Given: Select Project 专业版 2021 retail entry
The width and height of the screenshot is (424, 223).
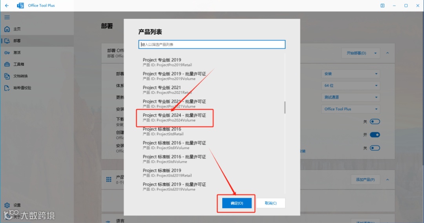Looking at the screenshot, I should pyautogui.click(x=212, y=90).
